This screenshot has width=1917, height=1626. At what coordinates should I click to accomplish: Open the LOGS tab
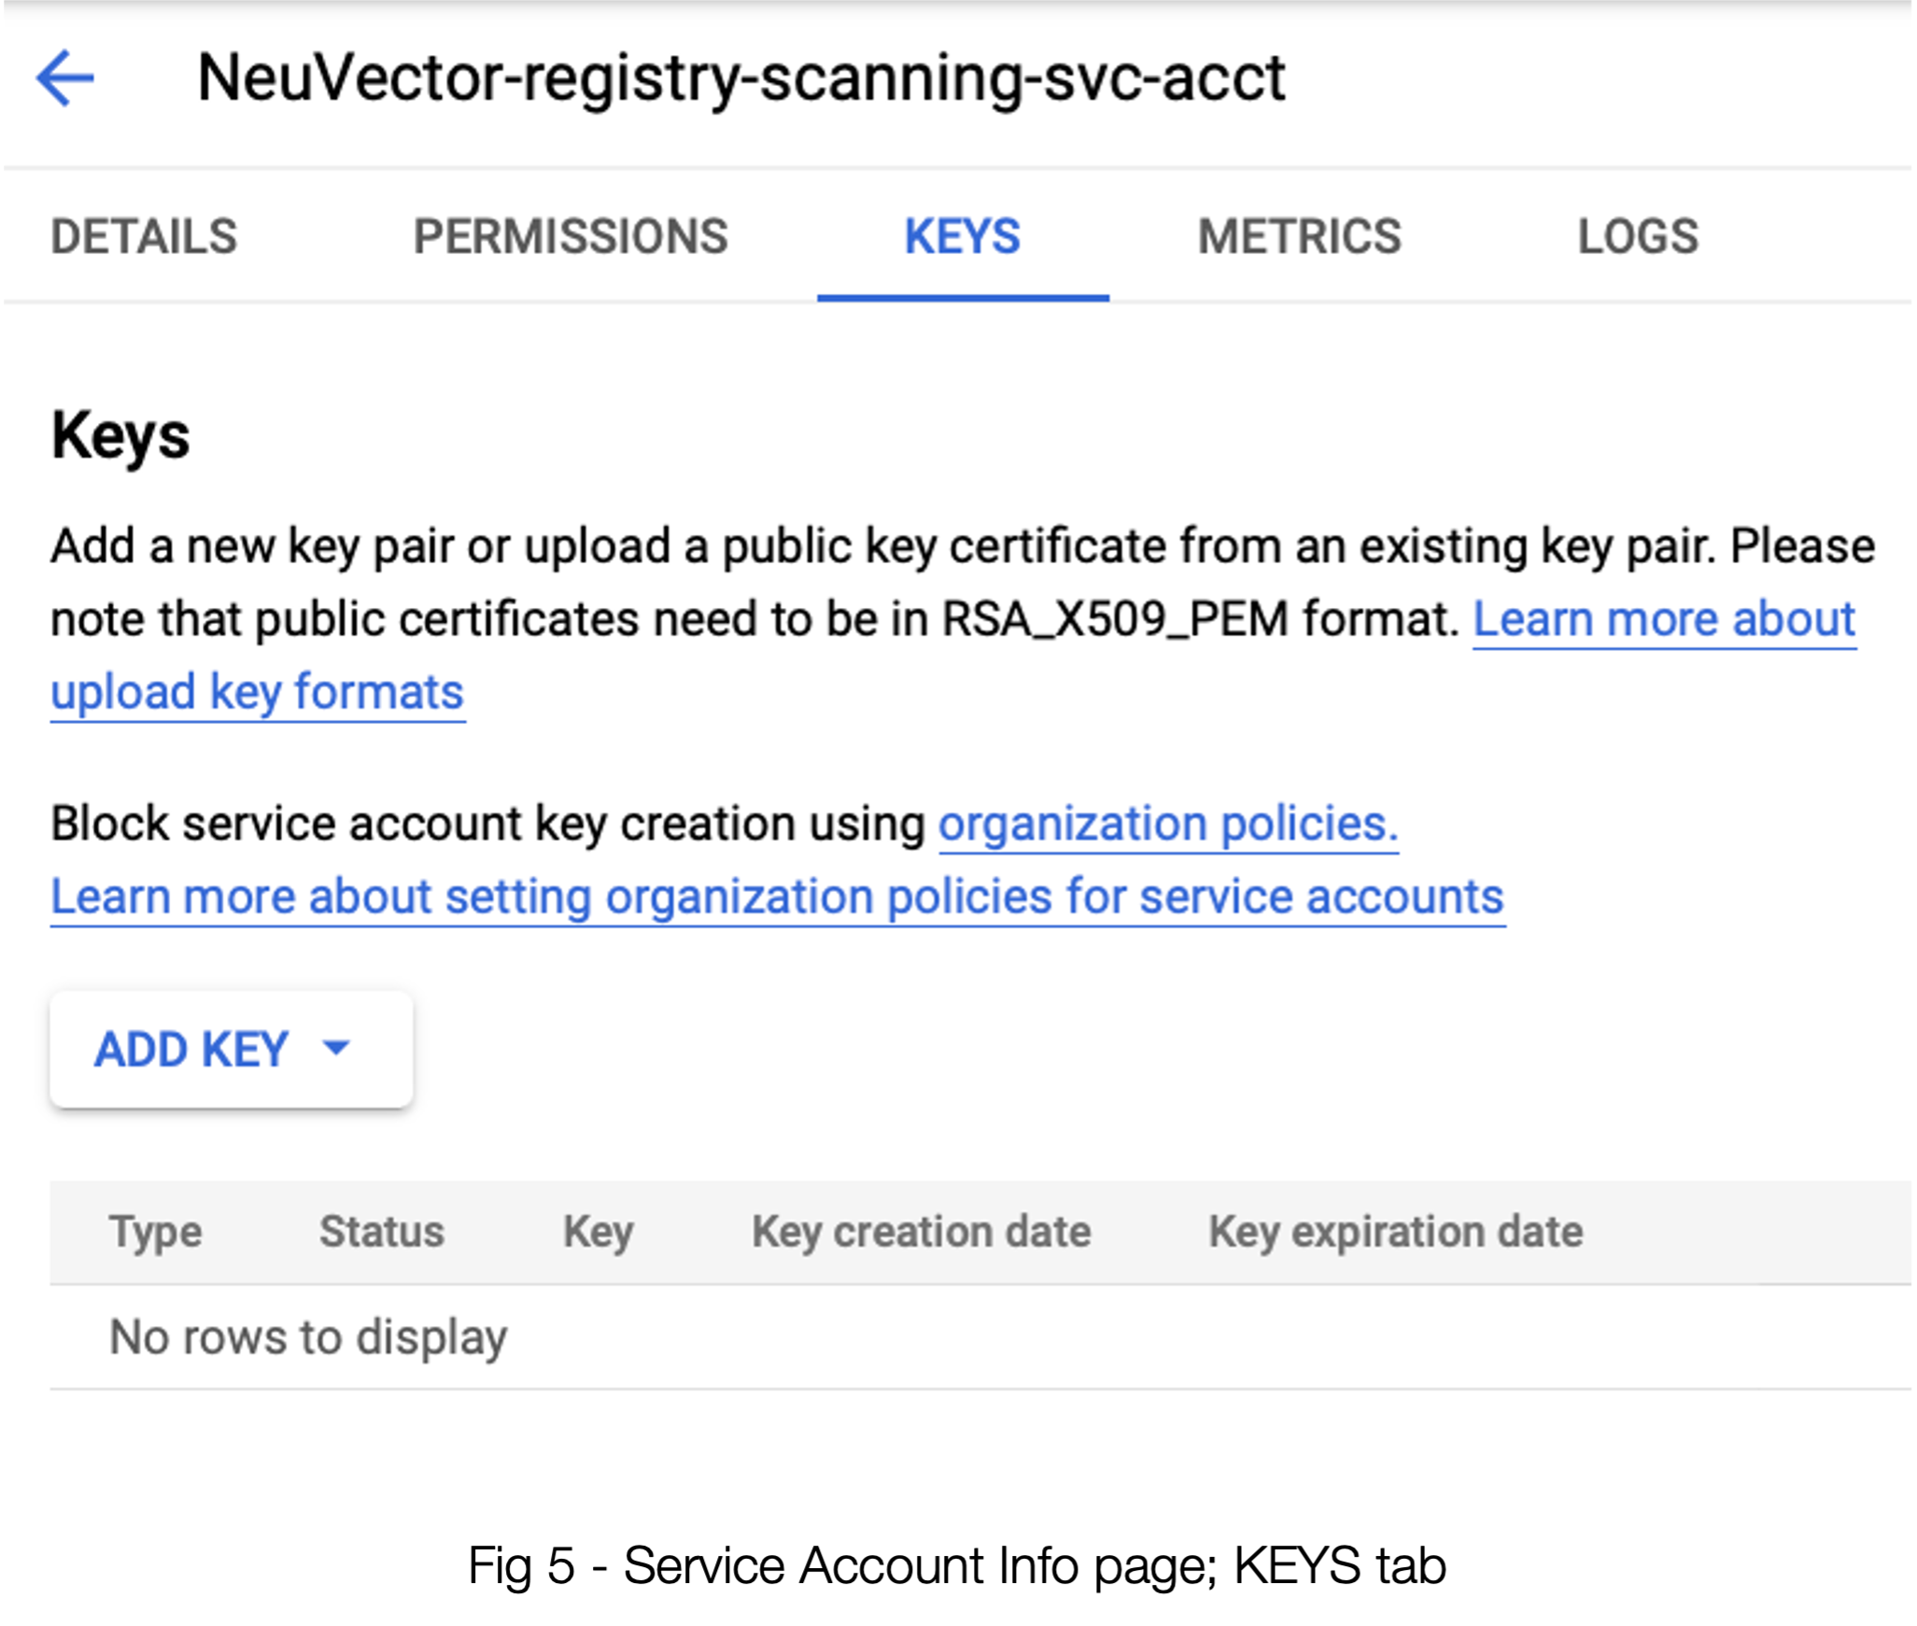coord(1638,237)
